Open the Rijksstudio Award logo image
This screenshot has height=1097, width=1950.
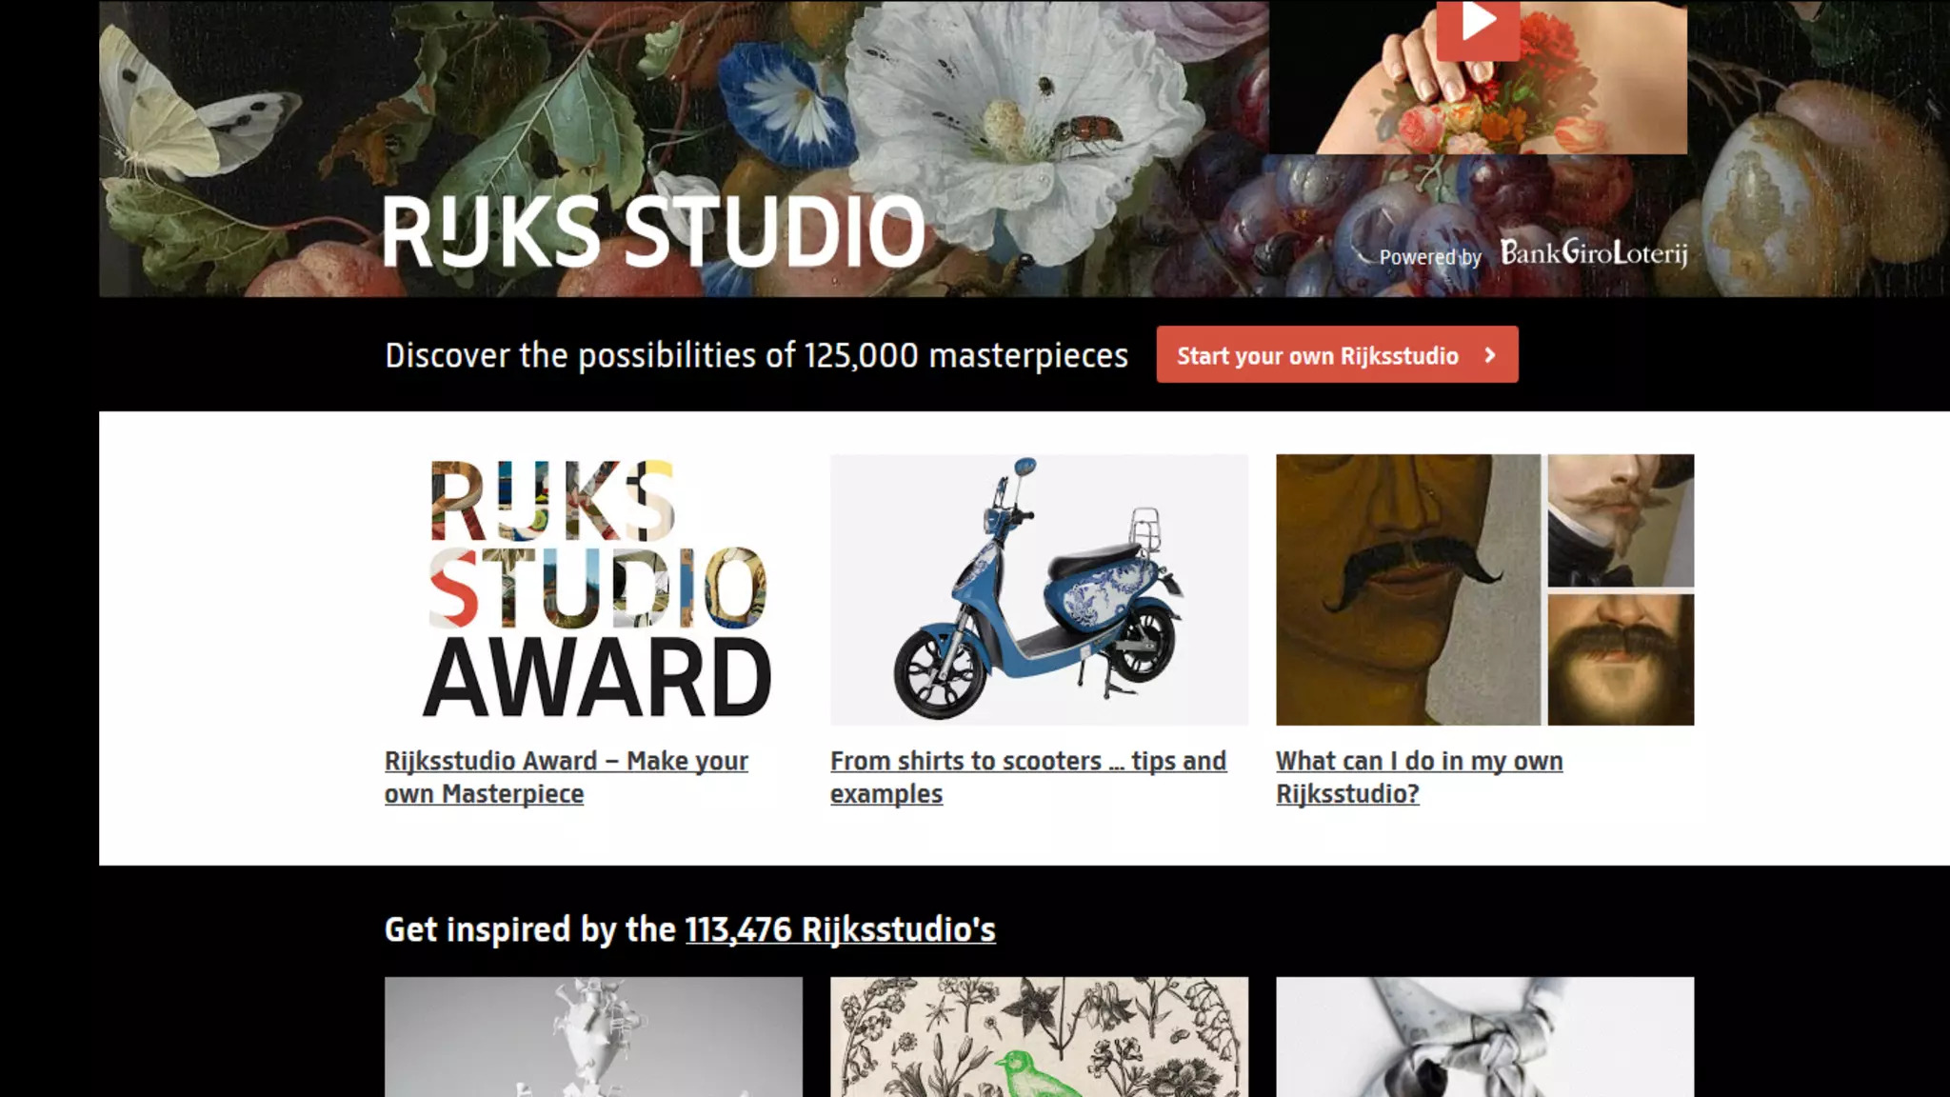click(x=594, y=589)
